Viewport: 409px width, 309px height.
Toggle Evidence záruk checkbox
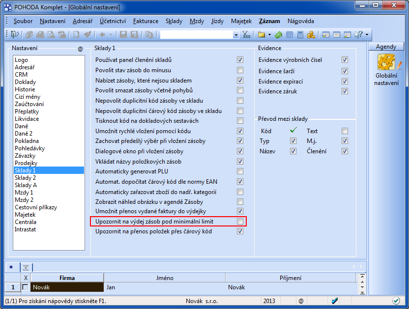345,91
